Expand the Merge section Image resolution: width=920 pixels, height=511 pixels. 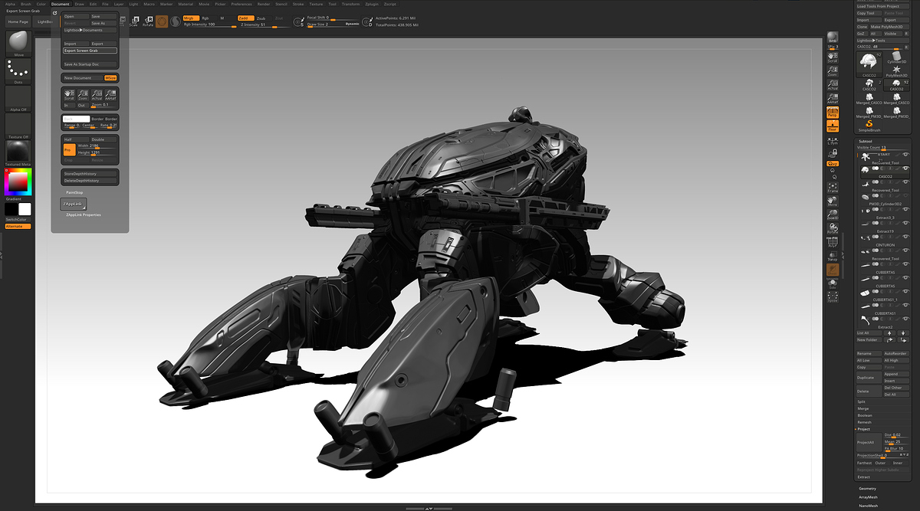(x=863, y=408)
